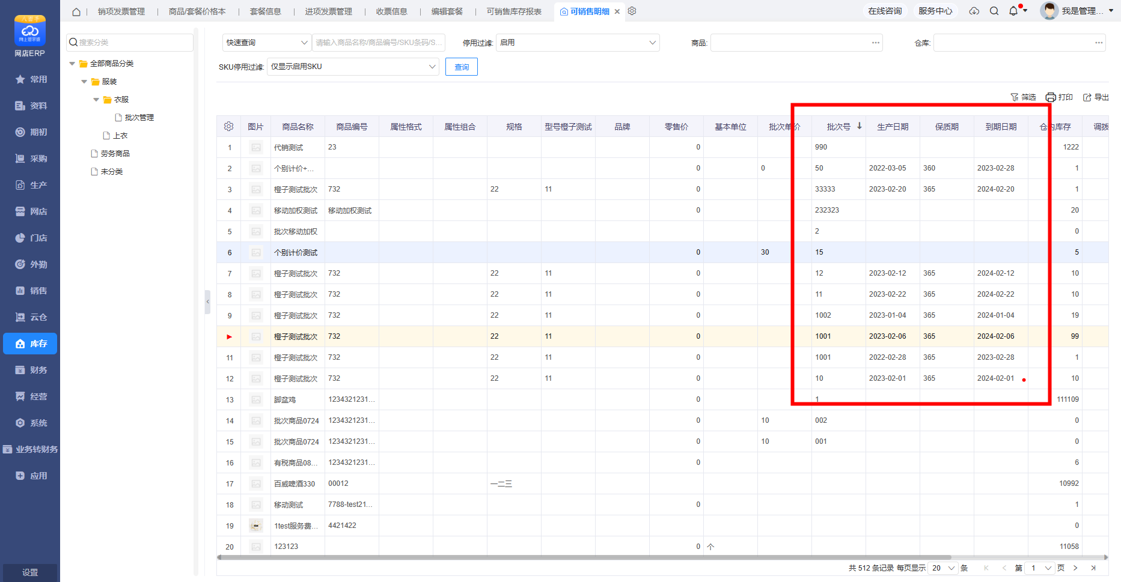The image size is (1121, 582).
Task: Open 在线咨询
Action: click(x=885, y=11)
